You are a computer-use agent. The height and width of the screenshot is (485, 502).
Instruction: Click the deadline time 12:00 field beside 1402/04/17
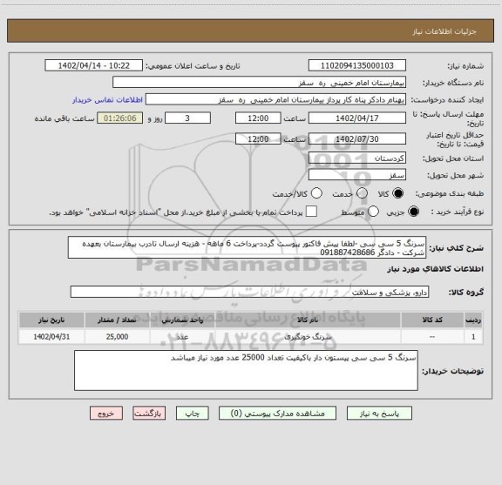pyautogui.click(x=258, y=118)
